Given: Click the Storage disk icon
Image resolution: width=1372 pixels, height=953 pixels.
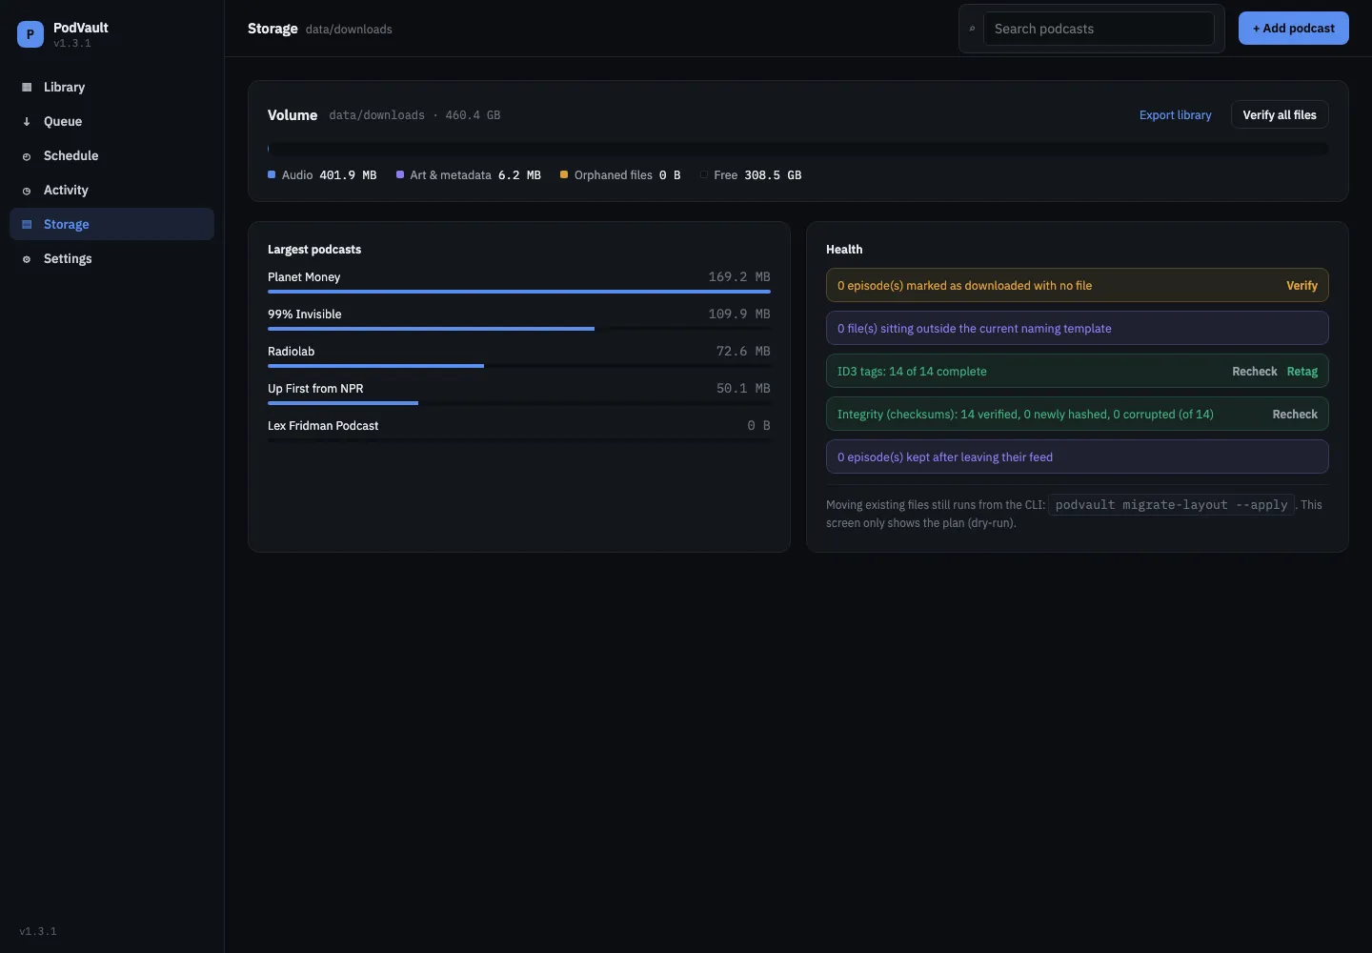Looking at the screenshot, I should click(27, 225).
